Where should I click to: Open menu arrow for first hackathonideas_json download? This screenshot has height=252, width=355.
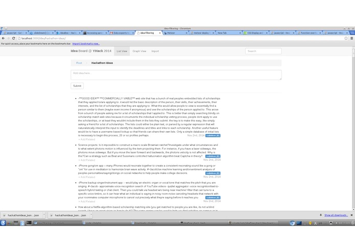tap(44, 215)
